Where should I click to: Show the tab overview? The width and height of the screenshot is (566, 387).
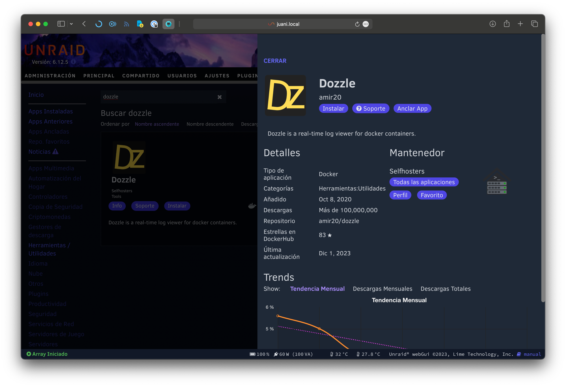[534, 24]
